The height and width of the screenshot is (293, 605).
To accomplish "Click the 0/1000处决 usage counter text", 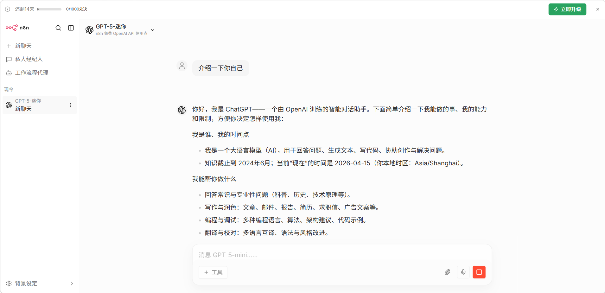I will (x=77, y=9).
